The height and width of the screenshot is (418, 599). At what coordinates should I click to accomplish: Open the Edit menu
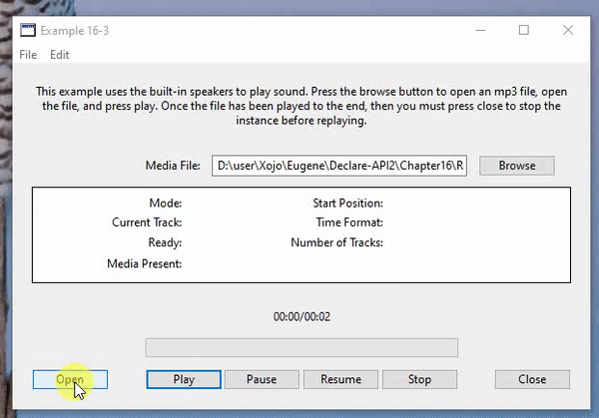pyautogui.click(x=60, y=55)
